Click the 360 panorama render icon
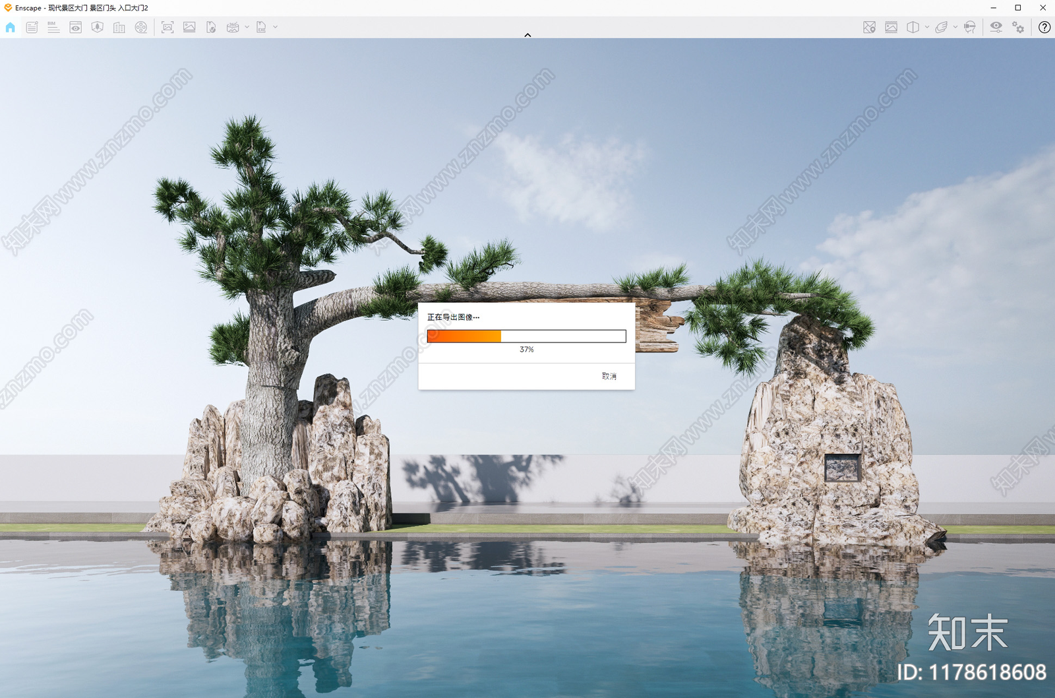1055x698 pixels. click(x=233, y=27)
